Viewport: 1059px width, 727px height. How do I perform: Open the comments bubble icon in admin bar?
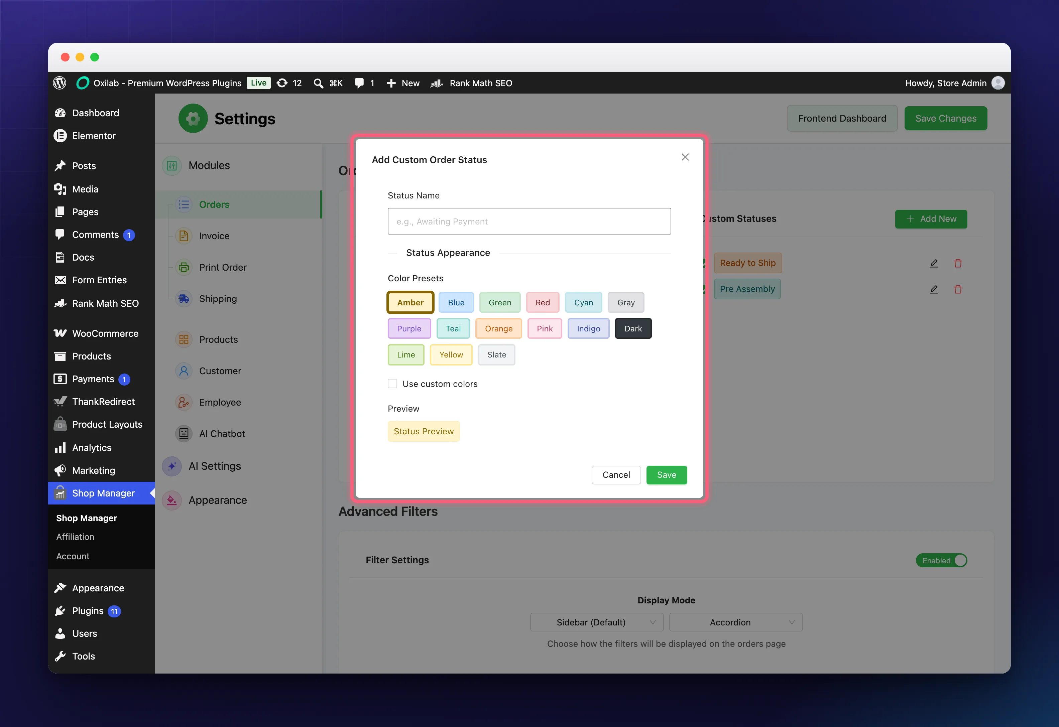[x=359, y=83]
